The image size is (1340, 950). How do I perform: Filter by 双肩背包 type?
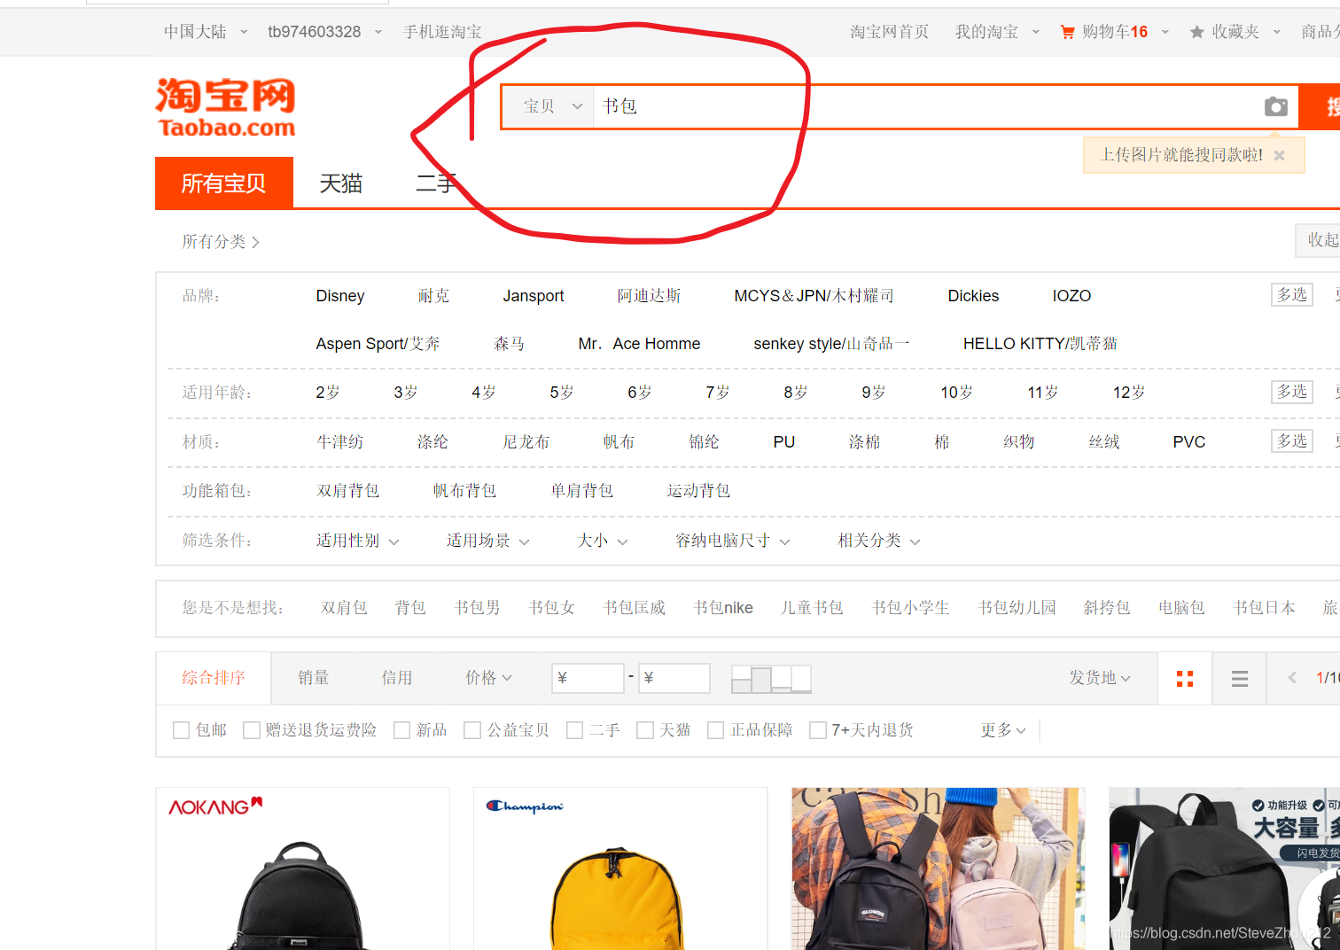click(348, 491)
